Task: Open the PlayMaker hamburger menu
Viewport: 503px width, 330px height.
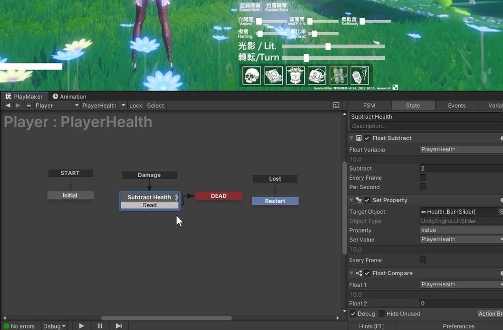Action: pyautogui.click(x=29, y=105)
